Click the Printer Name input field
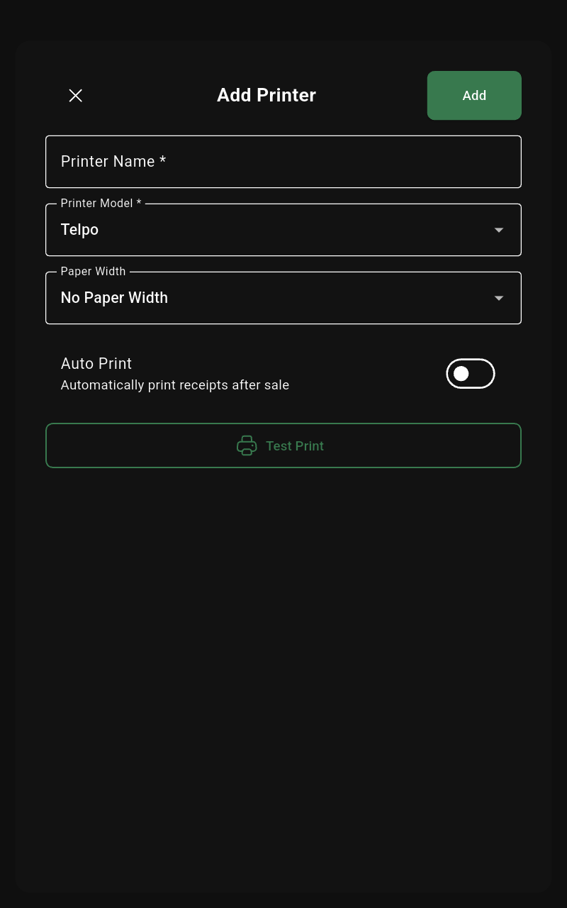The height and width of the screenshot is (908, 567). (283, 162)
